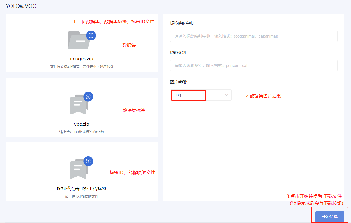This screenshot has height=223, width=351.
Task: Open the 图片后缀 suffix dropdown
Action: (201, 95)
